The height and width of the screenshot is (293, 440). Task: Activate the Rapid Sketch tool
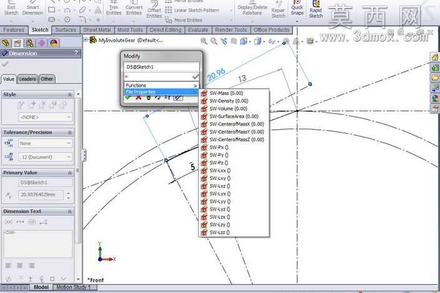(x=316, y=10)
